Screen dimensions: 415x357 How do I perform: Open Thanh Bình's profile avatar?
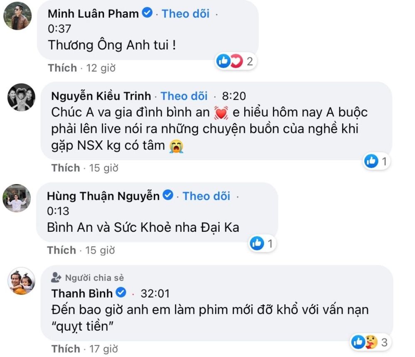22,281
